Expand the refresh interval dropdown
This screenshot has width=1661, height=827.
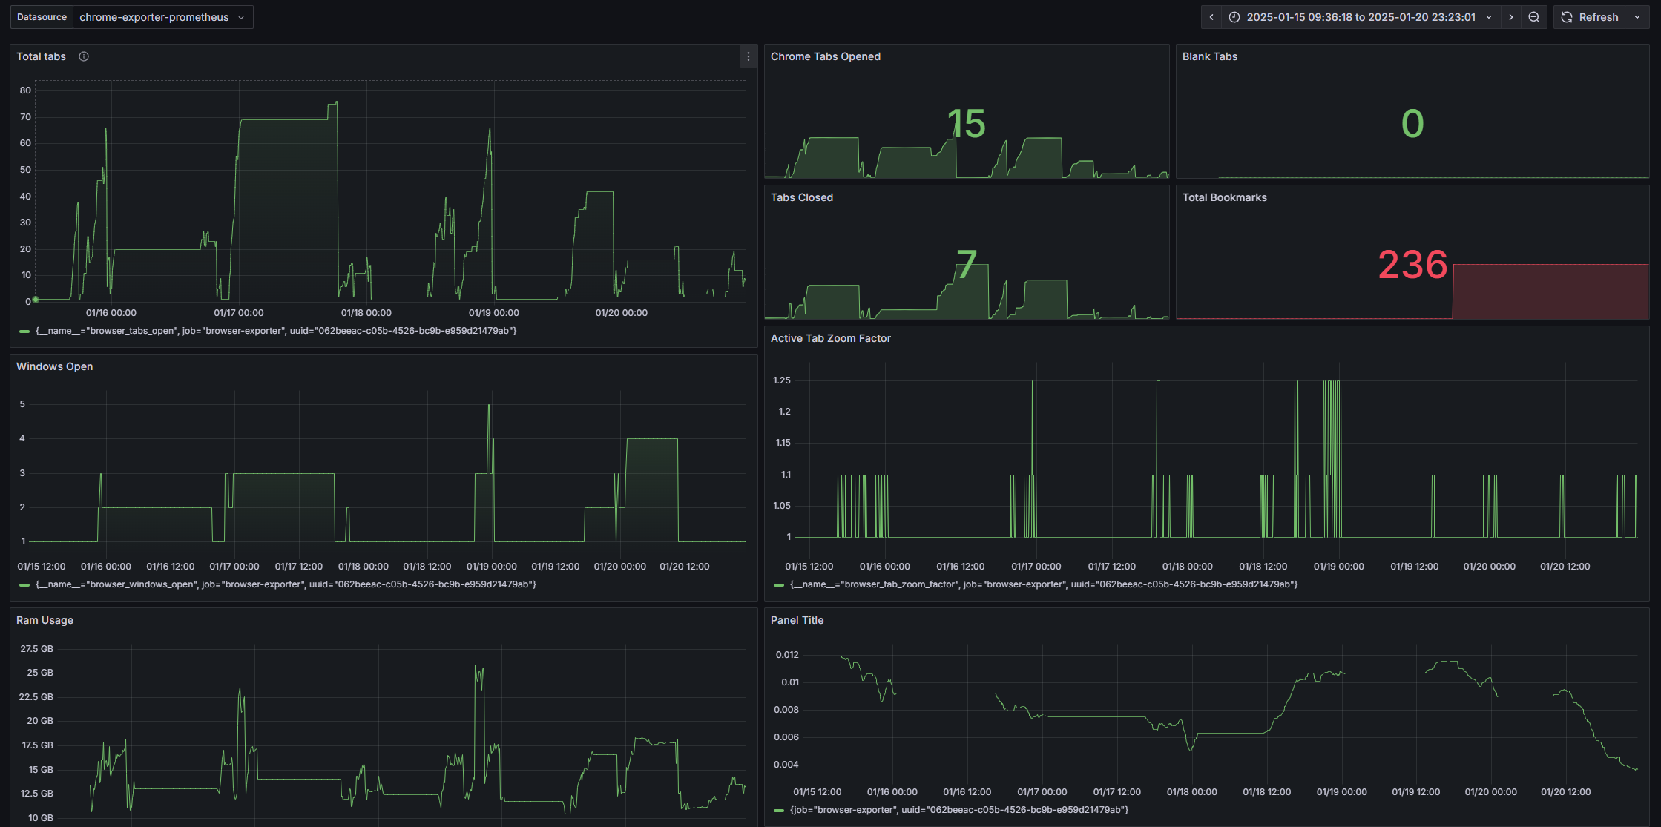click(x=1637, y=17)
